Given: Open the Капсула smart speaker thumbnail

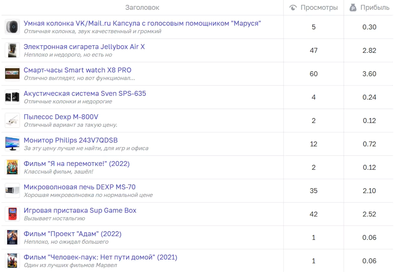Looking at the screenshot, I should click(x=12, y=27).
